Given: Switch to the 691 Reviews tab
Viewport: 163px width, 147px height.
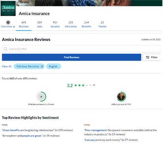Looking at the screenshot, I should click(24, 24).
